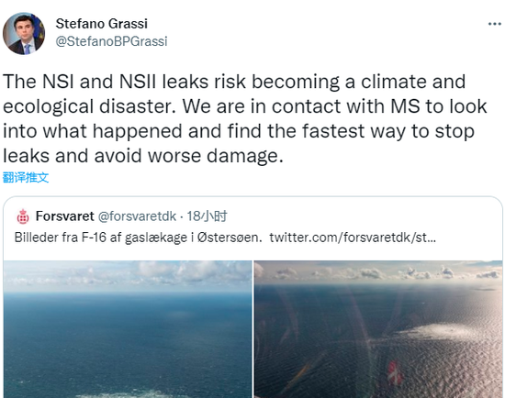Click the Forsvaret crown logo avatar
The image size is (505, 398).
pos(23,216)
